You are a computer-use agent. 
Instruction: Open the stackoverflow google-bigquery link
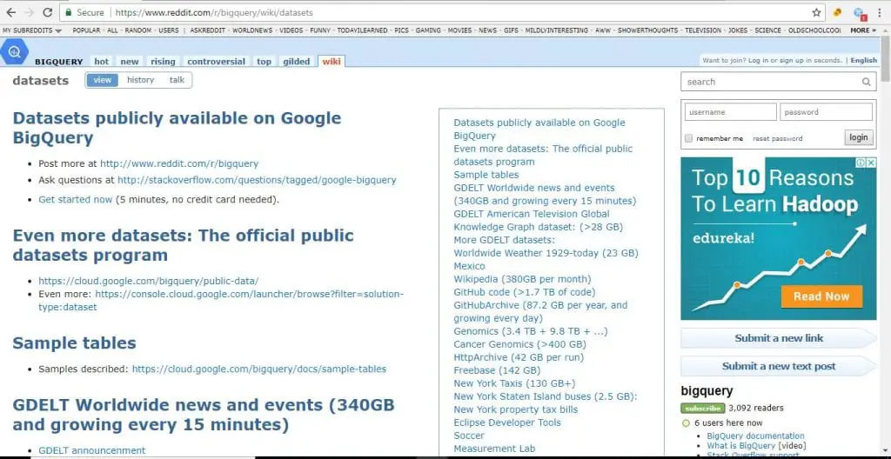click(x=257, y=180)
